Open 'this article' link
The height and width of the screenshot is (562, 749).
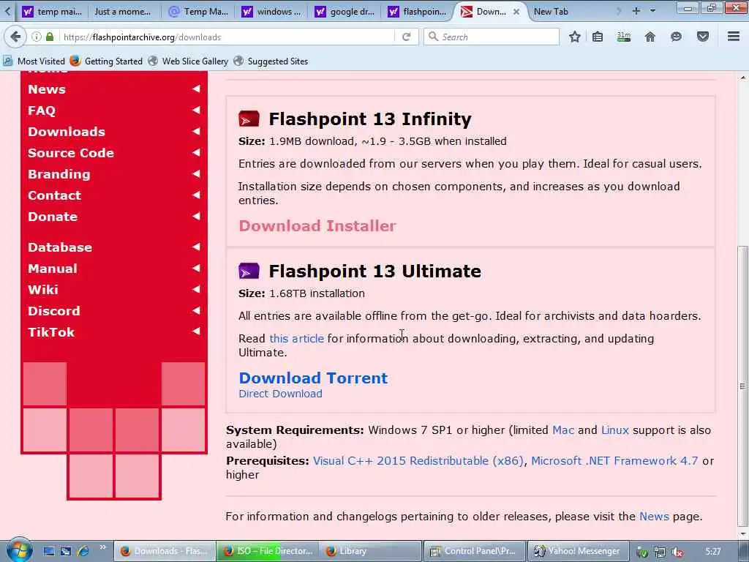click(297, 338)
